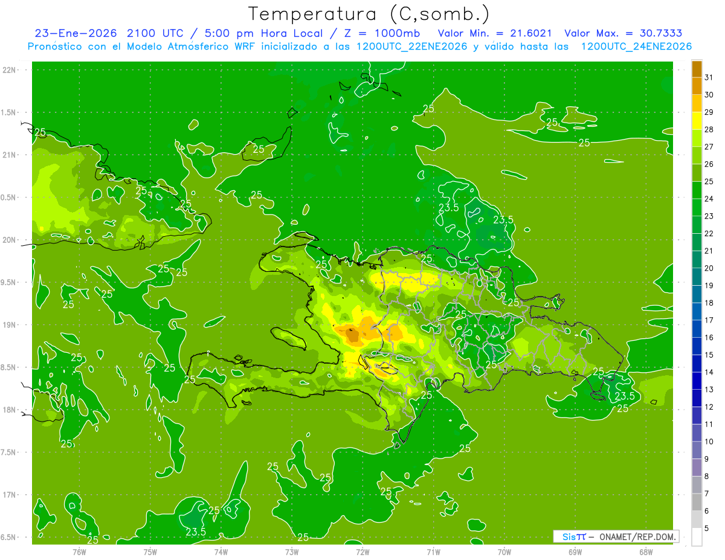Viewport: 725px width, 560px height.
Task: Click the '21N' latitude axis label
Action: [x=10, y=155]
